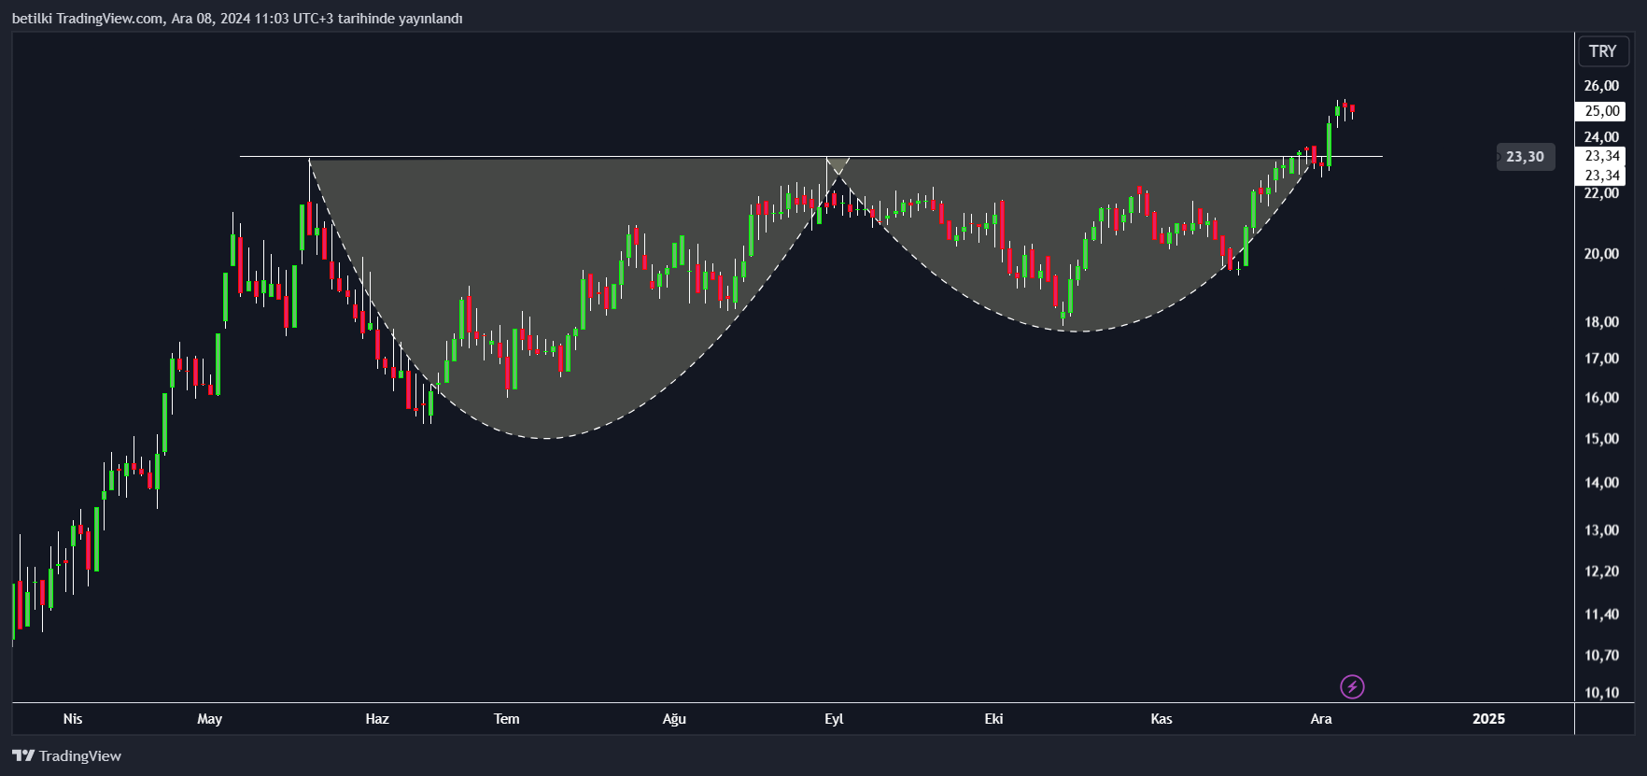Select the 23,30 horizontal line price label

click(1525, 157)
